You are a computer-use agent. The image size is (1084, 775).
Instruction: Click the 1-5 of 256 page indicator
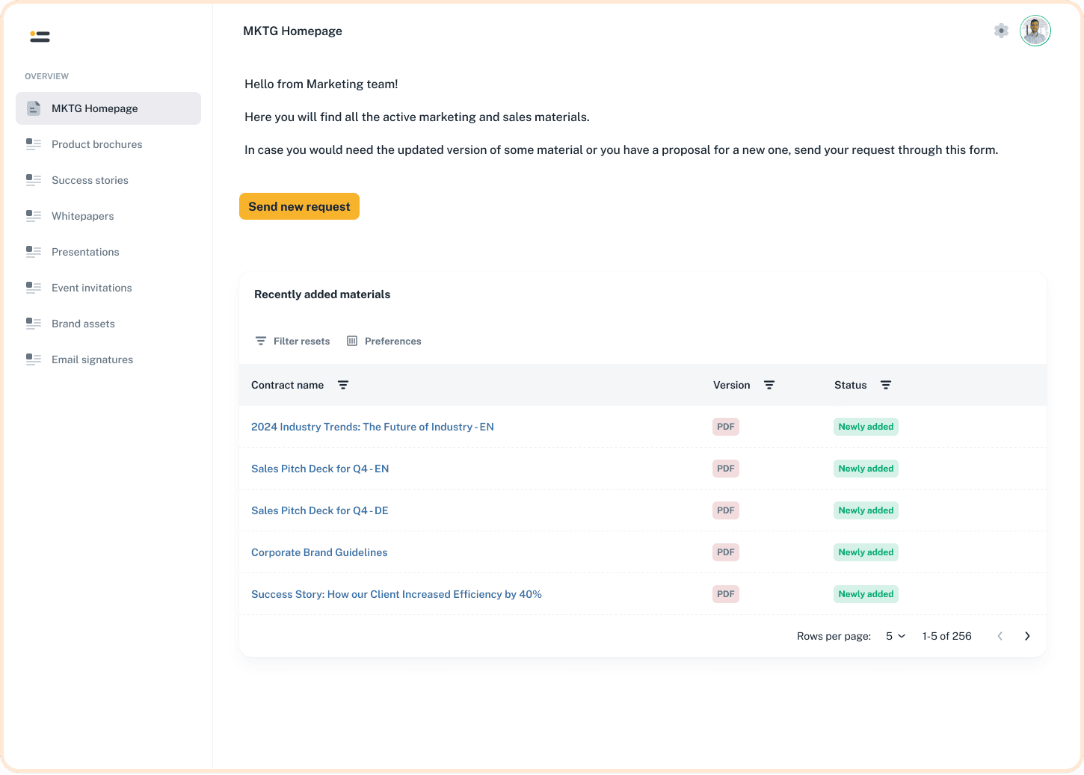point(946,636)
